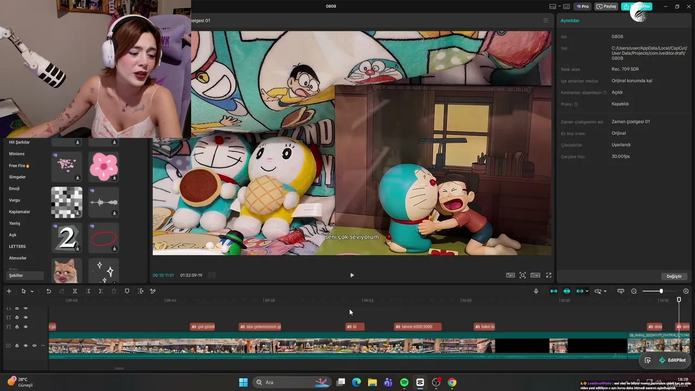
Task: Delete left of playhead with trim-left tool
Action: (88, 291)
